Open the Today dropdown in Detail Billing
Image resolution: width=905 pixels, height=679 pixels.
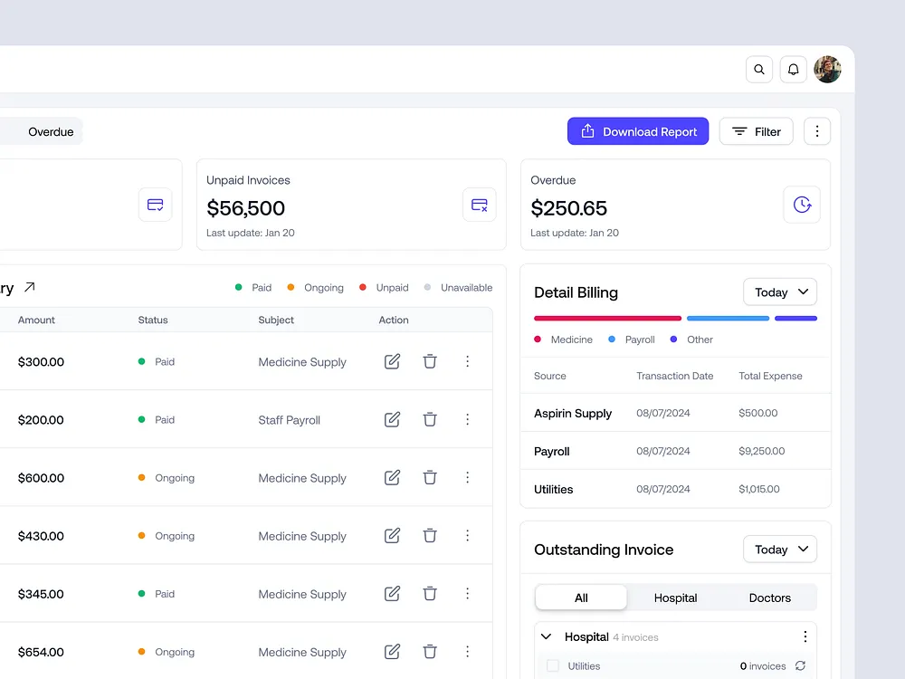(x=780, y=292)
